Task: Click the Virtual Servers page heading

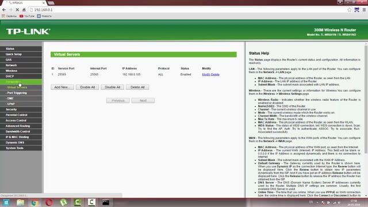Action: click(x=67, y=55)
